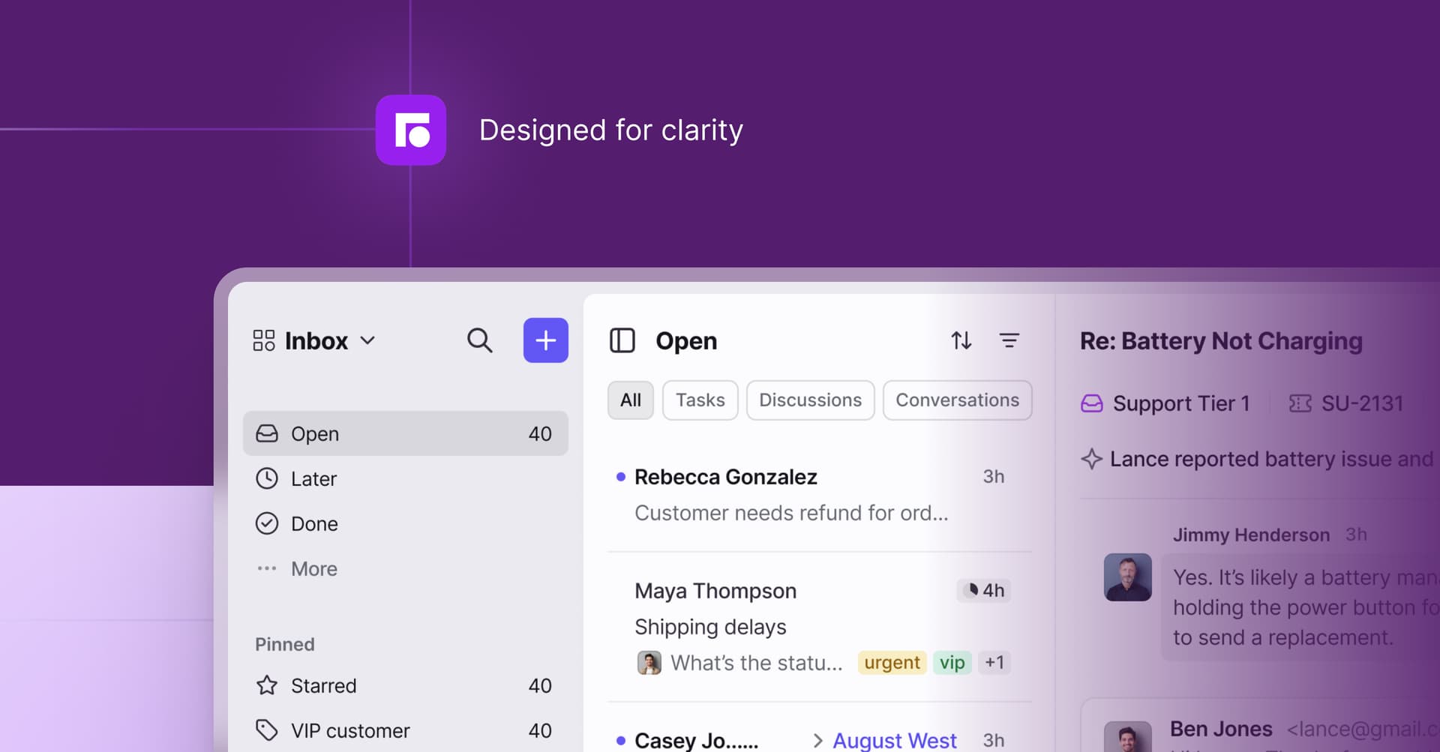The image size is (1440, 752).
Task: Open the Inbox dropdown chevron
Action: (x=368, y=340)
